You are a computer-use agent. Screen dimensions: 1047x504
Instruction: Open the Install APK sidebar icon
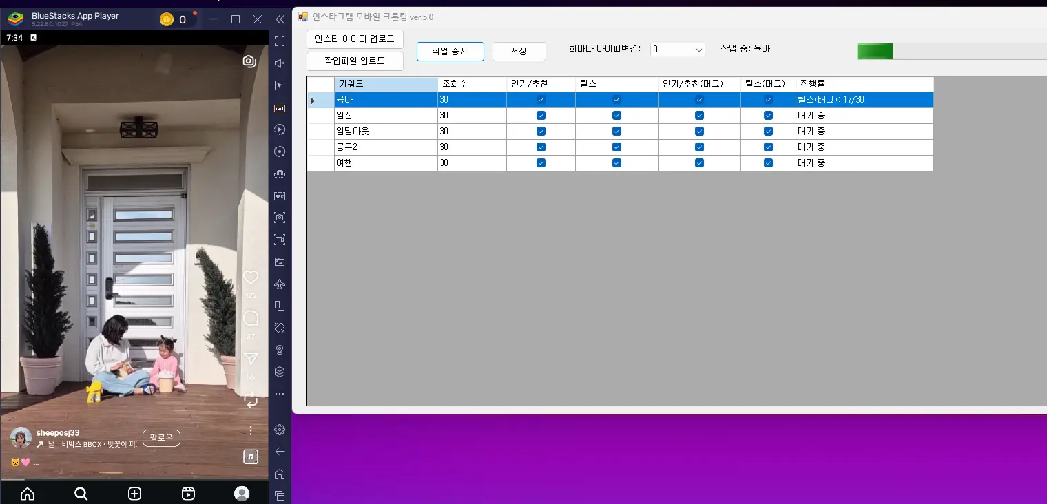click(x=279, y=196)
